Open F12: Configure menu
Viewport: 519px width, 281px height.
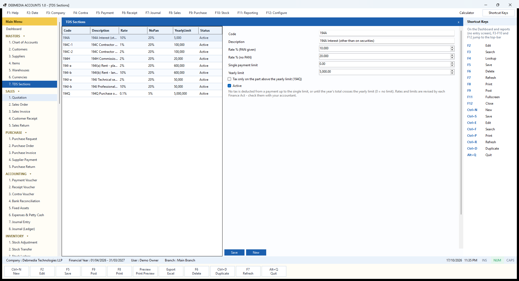(276, 13)
